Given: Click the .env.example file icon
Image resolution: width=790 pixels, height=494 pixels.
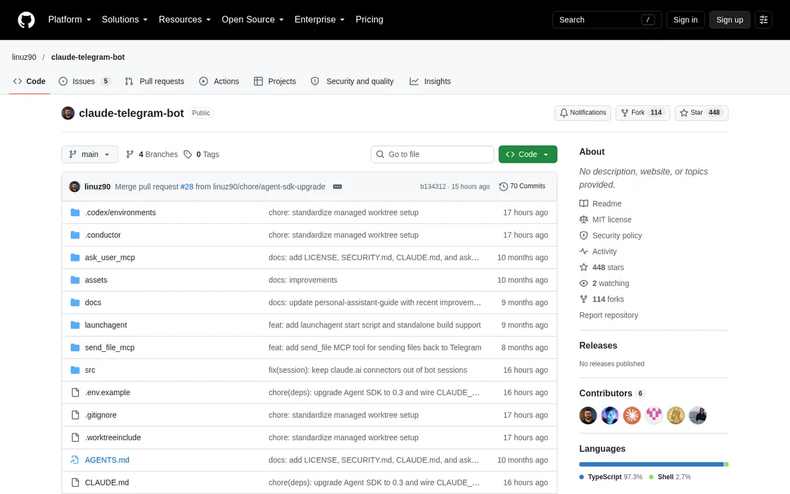Looking at the screenshot, I should pos(75,393).
